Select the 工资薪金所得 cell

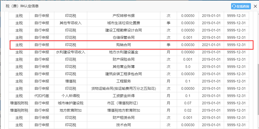click(x=123, y=96)
